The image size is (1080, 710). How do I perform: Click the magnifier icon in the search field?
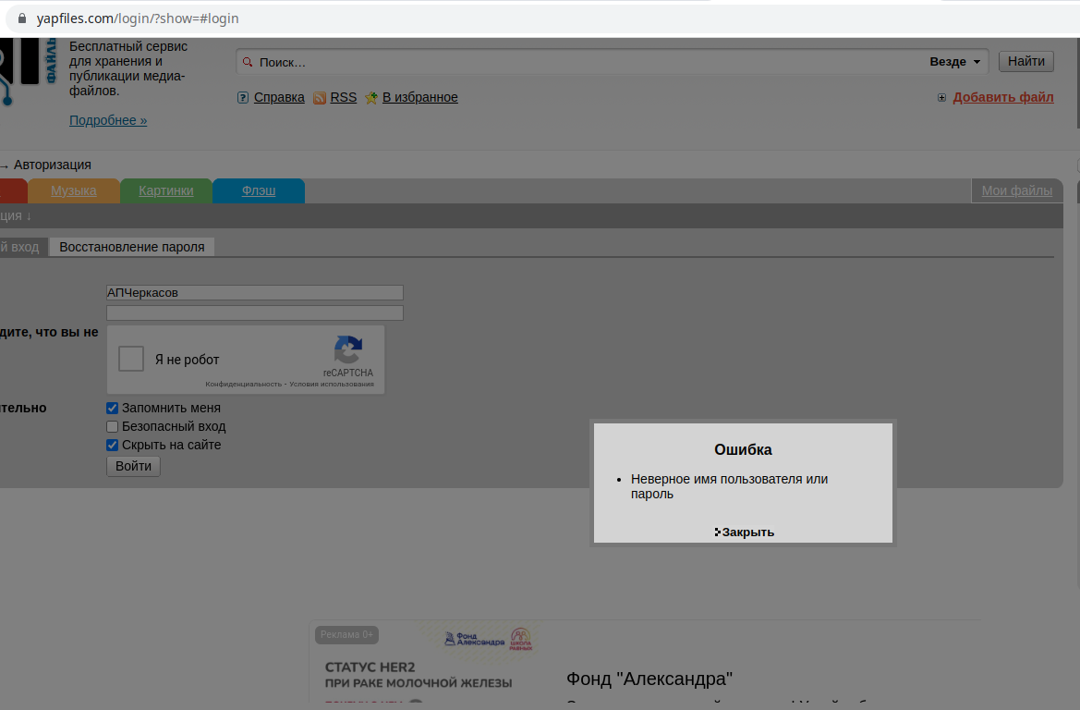[247, 62]
